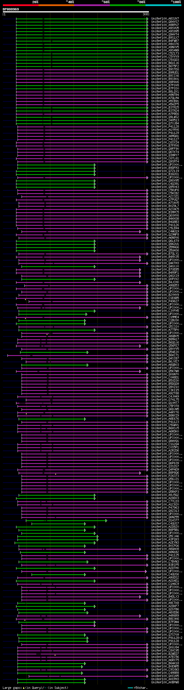Open hit UniRef100_Q9SMT4
This screenshot has width=184, height=690.
[165, 161]
